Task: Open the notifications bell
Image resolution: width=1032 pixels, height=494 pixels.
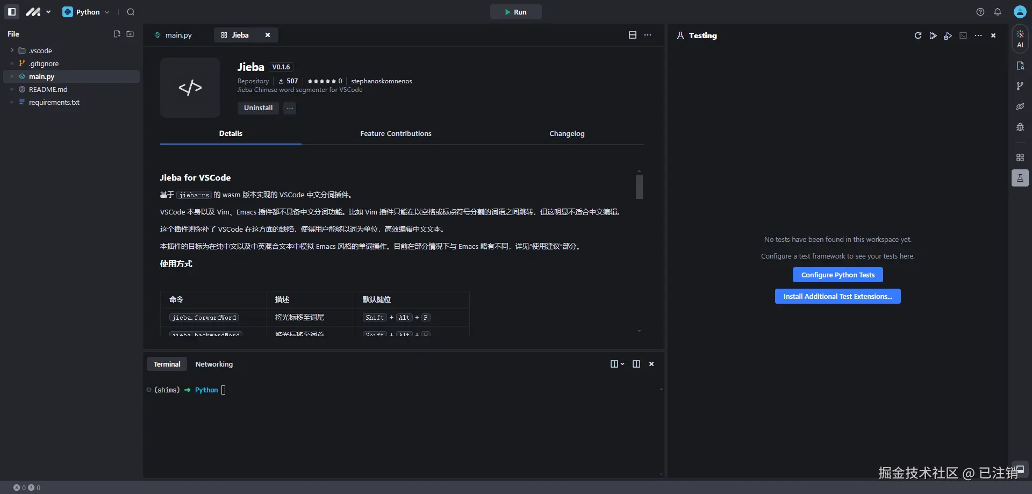Action: pos(998,12)
